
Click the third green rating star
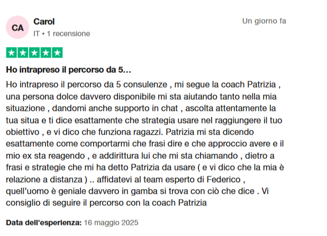(x=34, y=53)
